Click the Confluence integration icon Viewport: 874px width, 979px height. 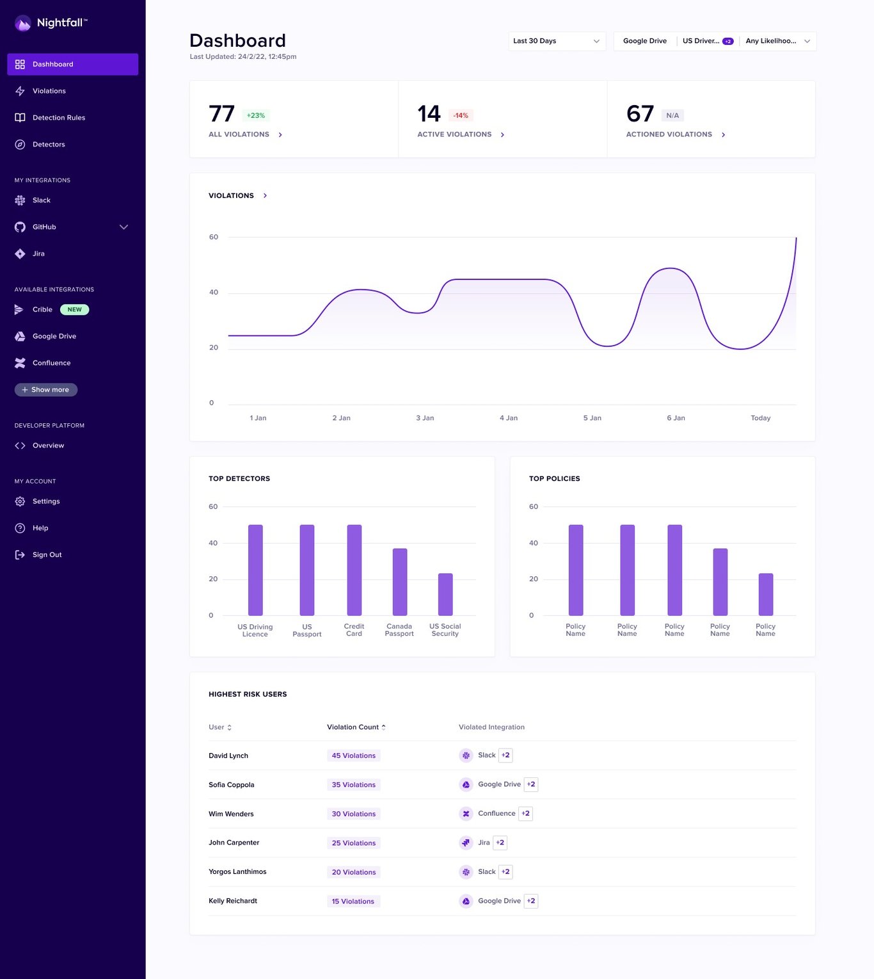pyautogui.click(x=20, y=362)
